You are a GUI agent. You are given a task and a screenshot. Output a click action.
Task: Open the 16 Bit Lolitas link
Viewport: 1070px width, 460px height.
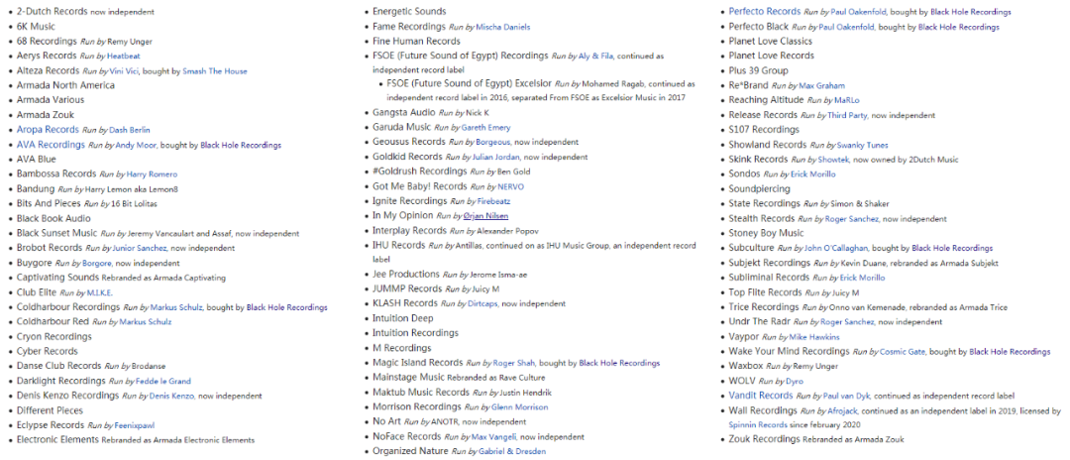click(x=134, y=203)
